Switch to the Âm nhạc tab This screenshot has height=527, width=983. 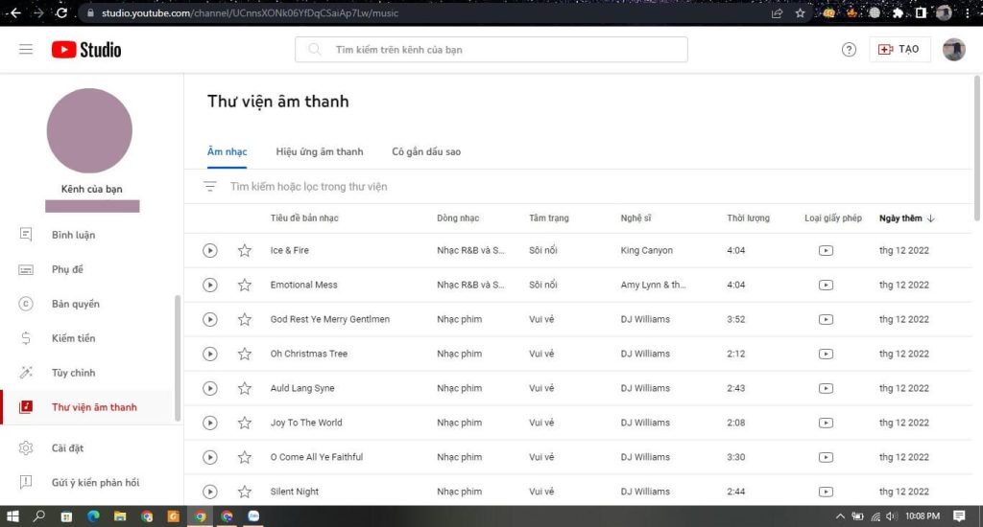227,151
